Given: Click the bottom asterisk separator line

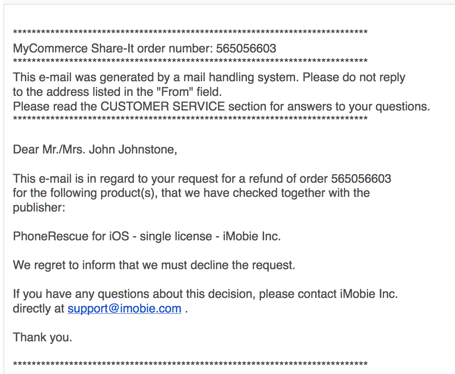Looking at the screenshot, I should tap(190, 364).
